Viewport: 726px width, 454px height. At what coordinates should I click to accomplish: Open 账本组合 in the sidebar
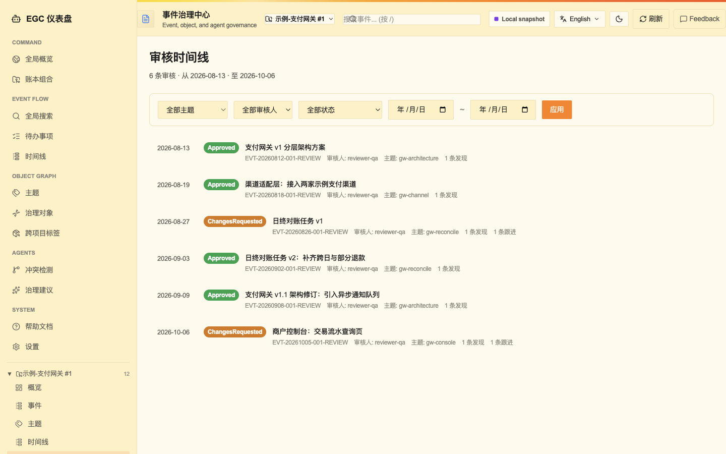(x=68, y=79)
